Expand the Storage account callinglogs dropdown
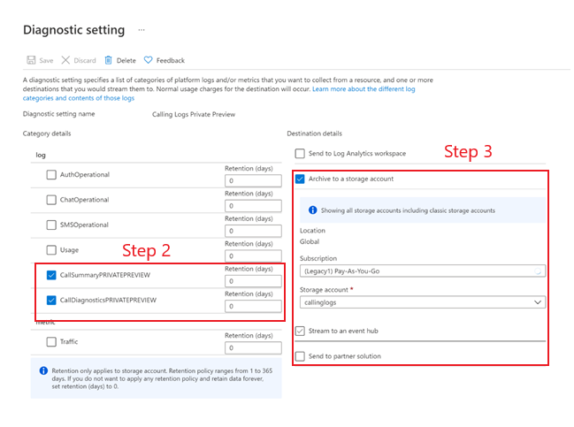This screenshot has width=574, height=427. 423,302
